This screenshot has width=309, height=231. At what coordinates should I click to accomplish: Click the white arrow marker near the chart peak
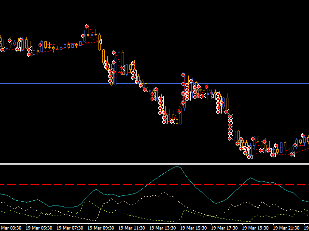[100, 41]
